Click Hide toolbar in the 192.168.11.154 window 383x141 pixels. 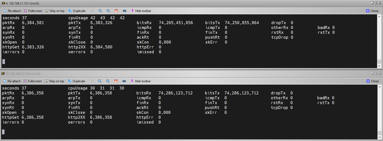click(141, 81)
